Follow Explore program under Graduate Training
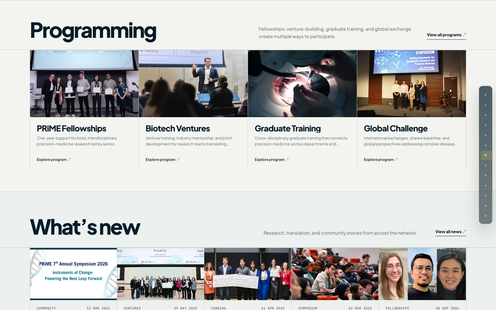 tap(272, 160)
